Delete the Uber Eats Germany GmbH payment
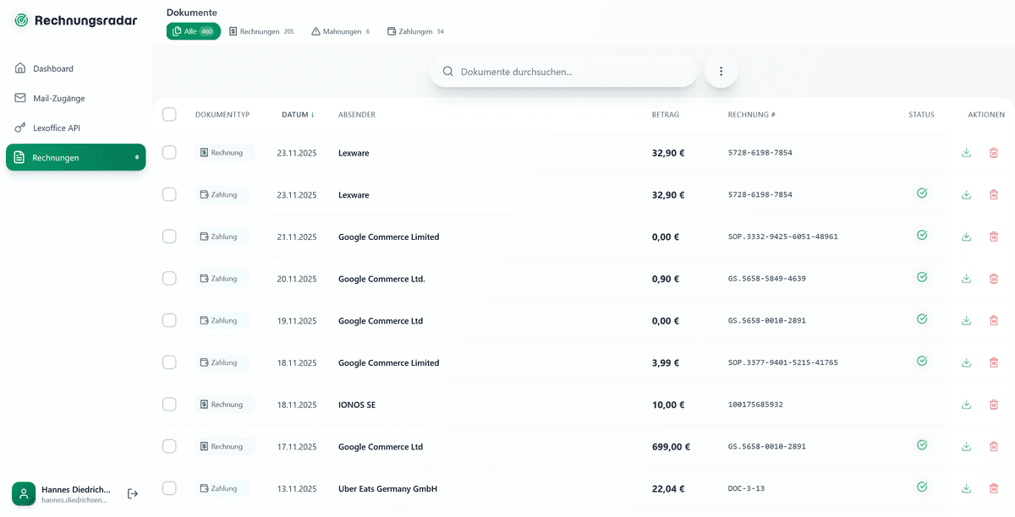The height and width of the screenshot is (517, 1015). point(993,488)
